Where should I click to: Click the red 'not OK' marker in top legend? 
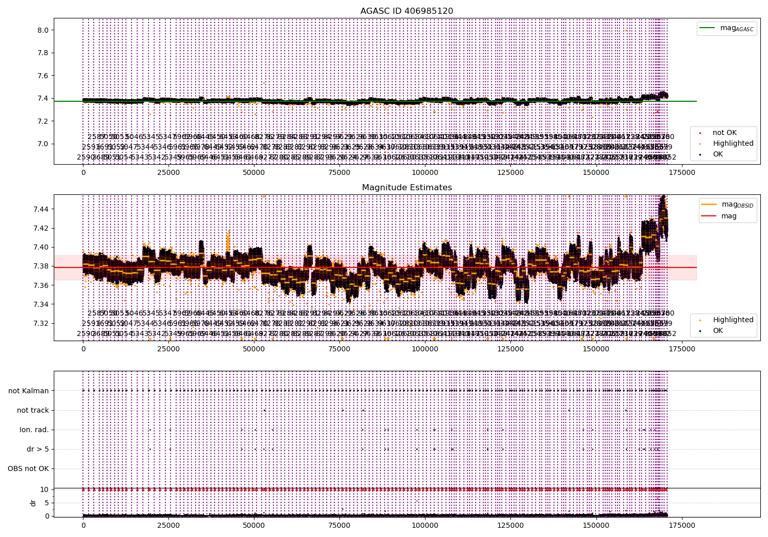point(700,133)
